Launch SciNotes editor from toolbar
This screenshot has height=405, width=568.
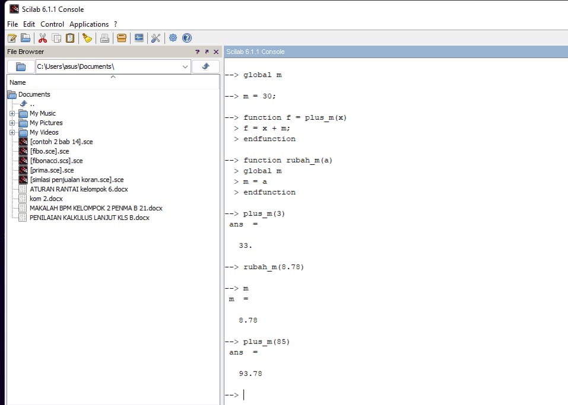pyautogui.click(x=12, y=38)
